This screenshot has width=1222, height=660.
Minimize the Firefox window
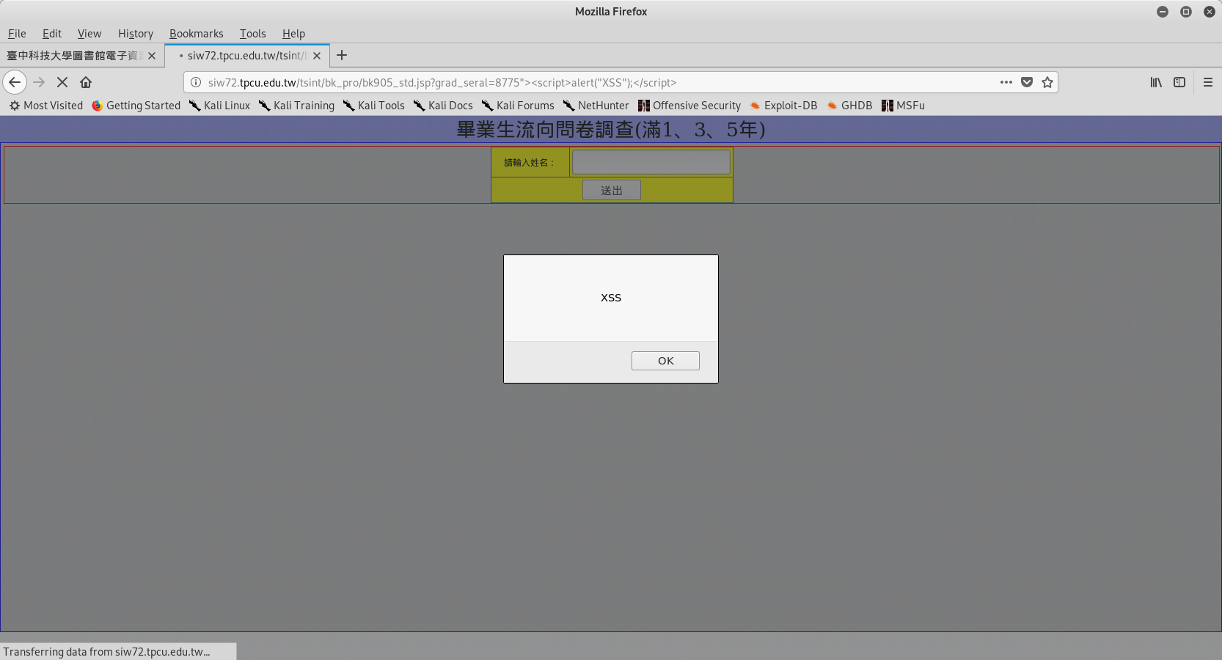click(1163, 12)
